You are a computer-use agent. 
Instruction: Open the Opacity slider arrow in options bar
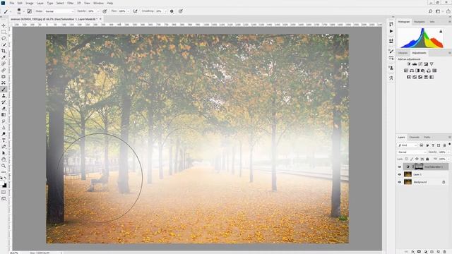pyautogui.click(x=97, y=11)
